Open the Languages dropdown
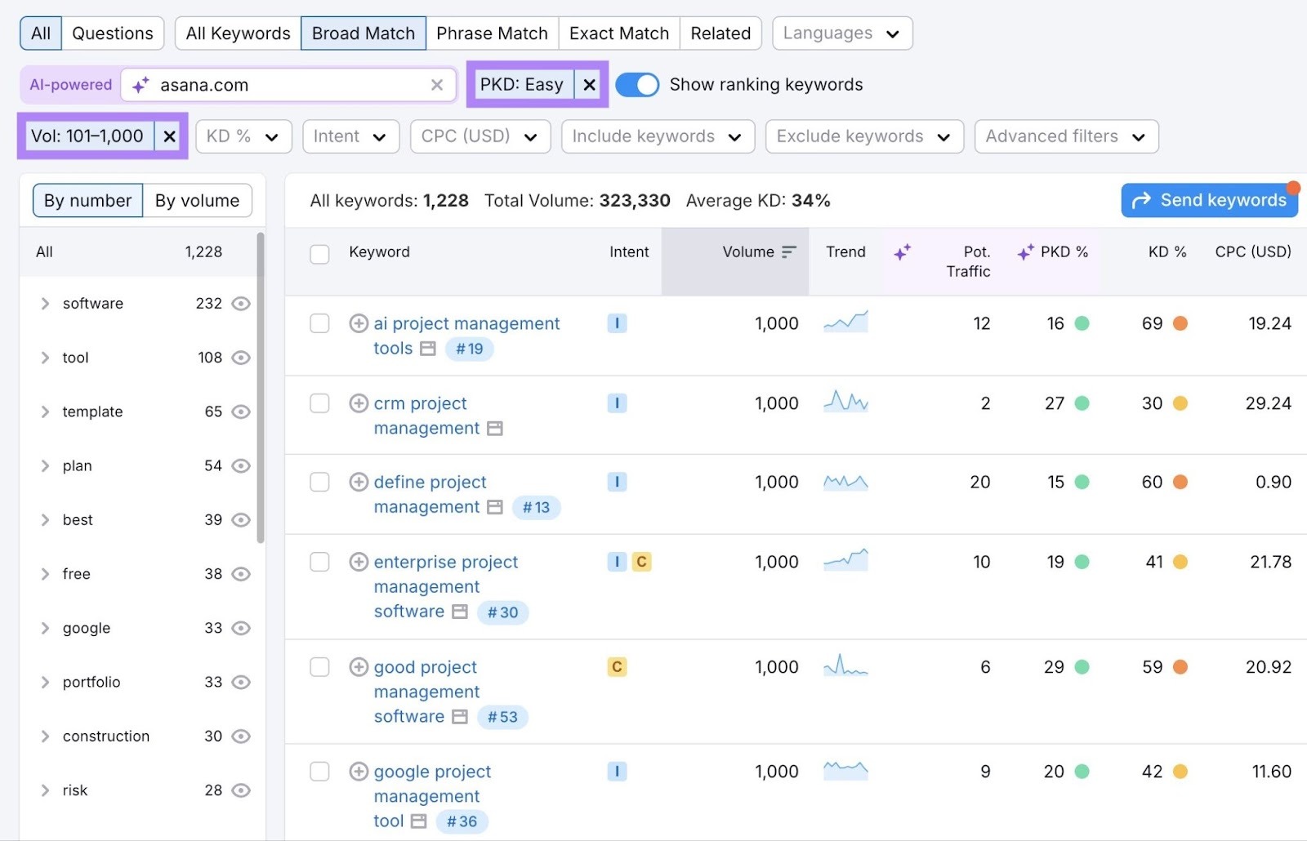The image size is (1307, 841). click(841, 33)
